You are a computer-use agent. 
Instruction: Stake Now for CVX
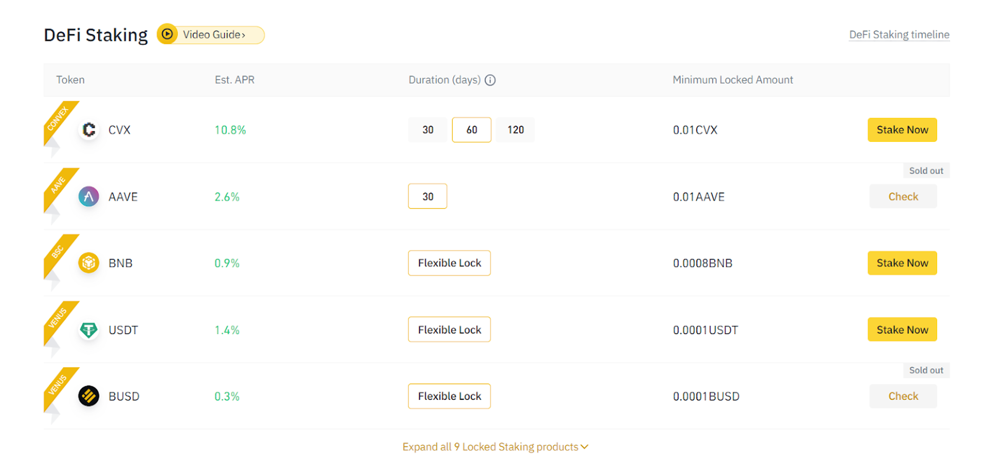point(902,130)
